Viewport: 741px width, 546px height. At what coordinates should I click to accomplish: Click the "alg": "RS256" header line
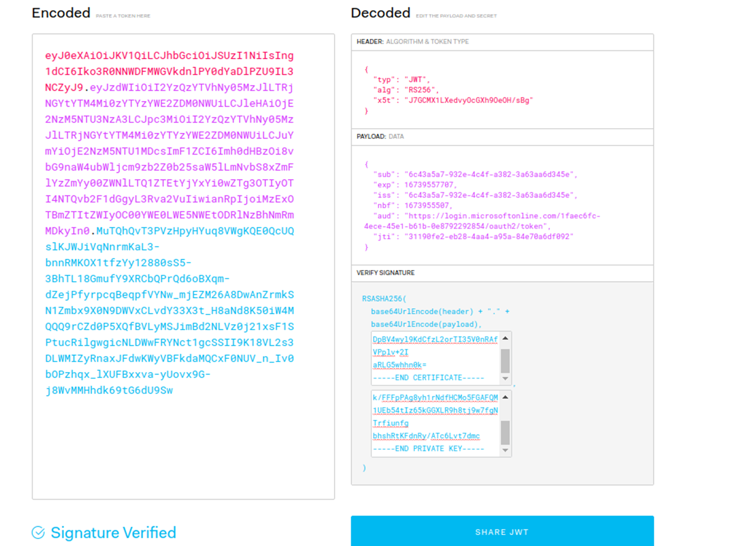tap(406, 90)
